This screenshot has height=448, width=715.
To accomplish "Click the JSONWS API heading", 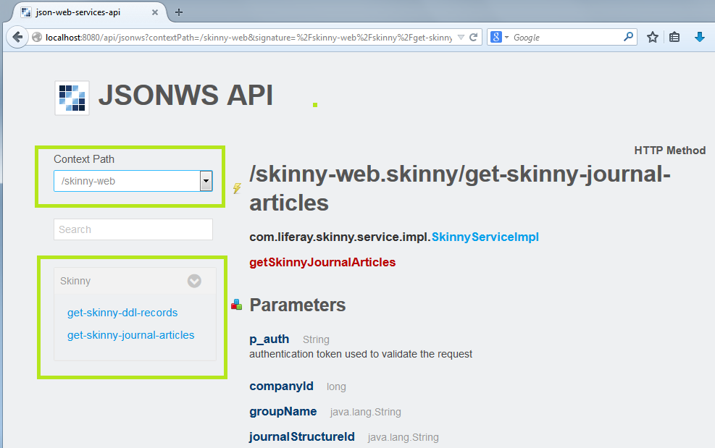I will click(185, 96).
